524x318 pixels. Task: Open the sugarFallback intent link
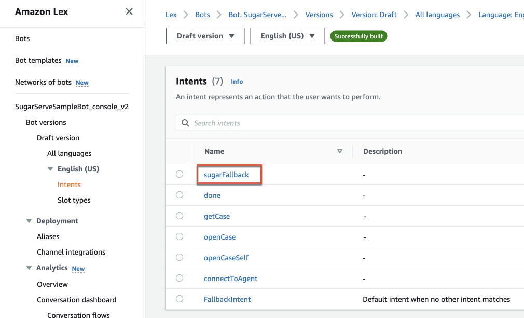226,175
